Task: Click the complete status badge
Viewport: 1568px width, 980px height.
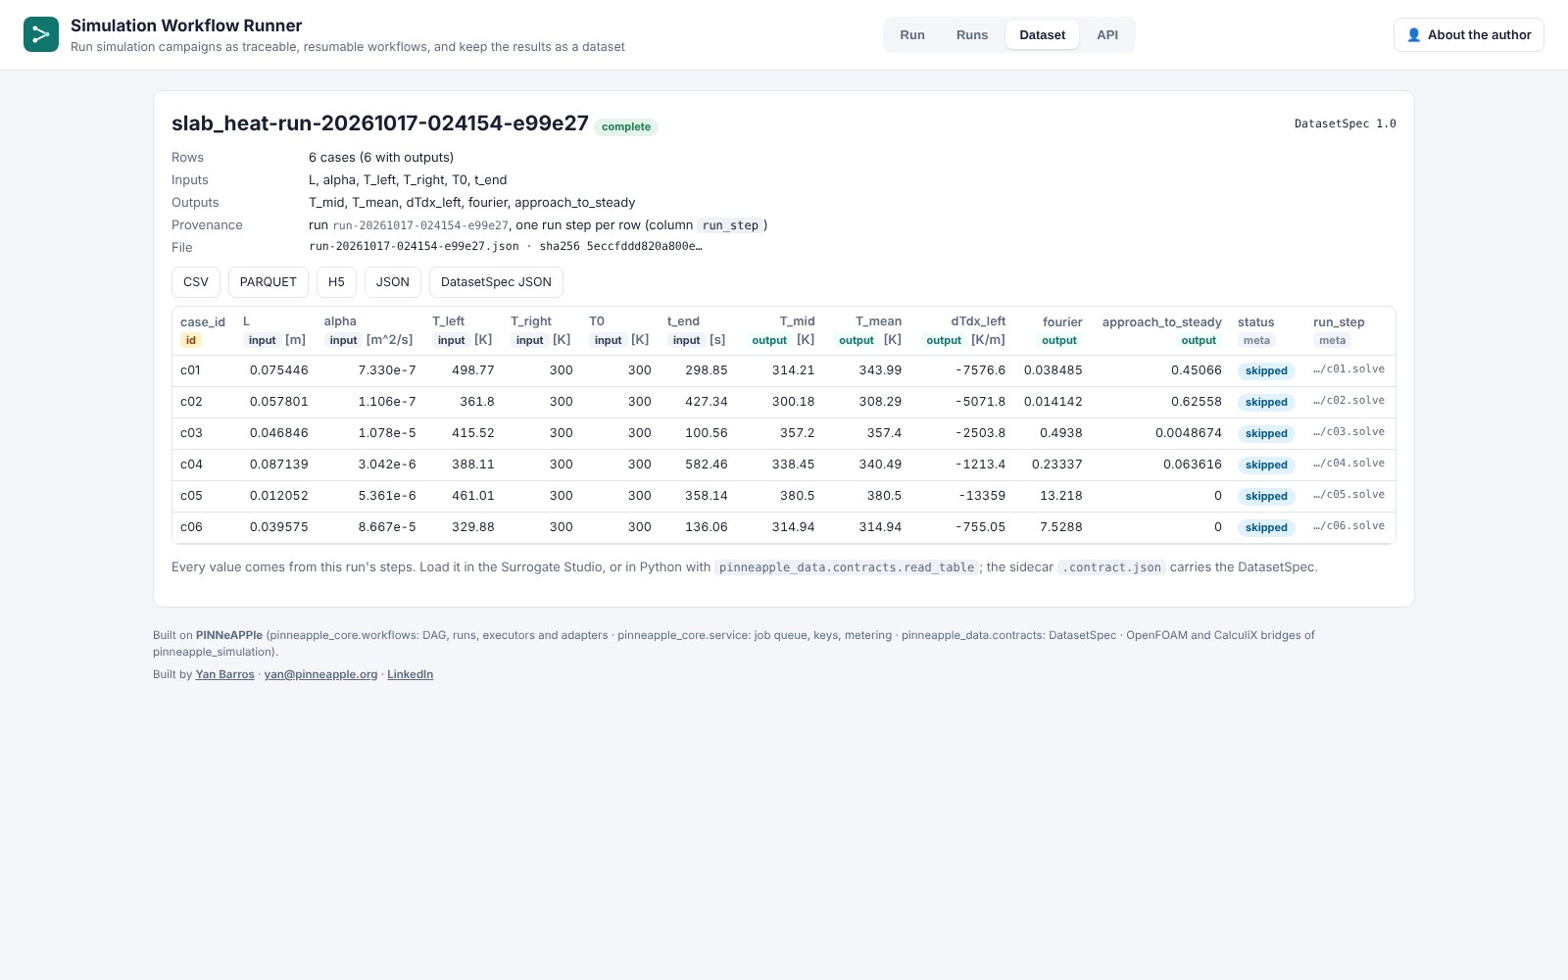Action: pos(626,126)
